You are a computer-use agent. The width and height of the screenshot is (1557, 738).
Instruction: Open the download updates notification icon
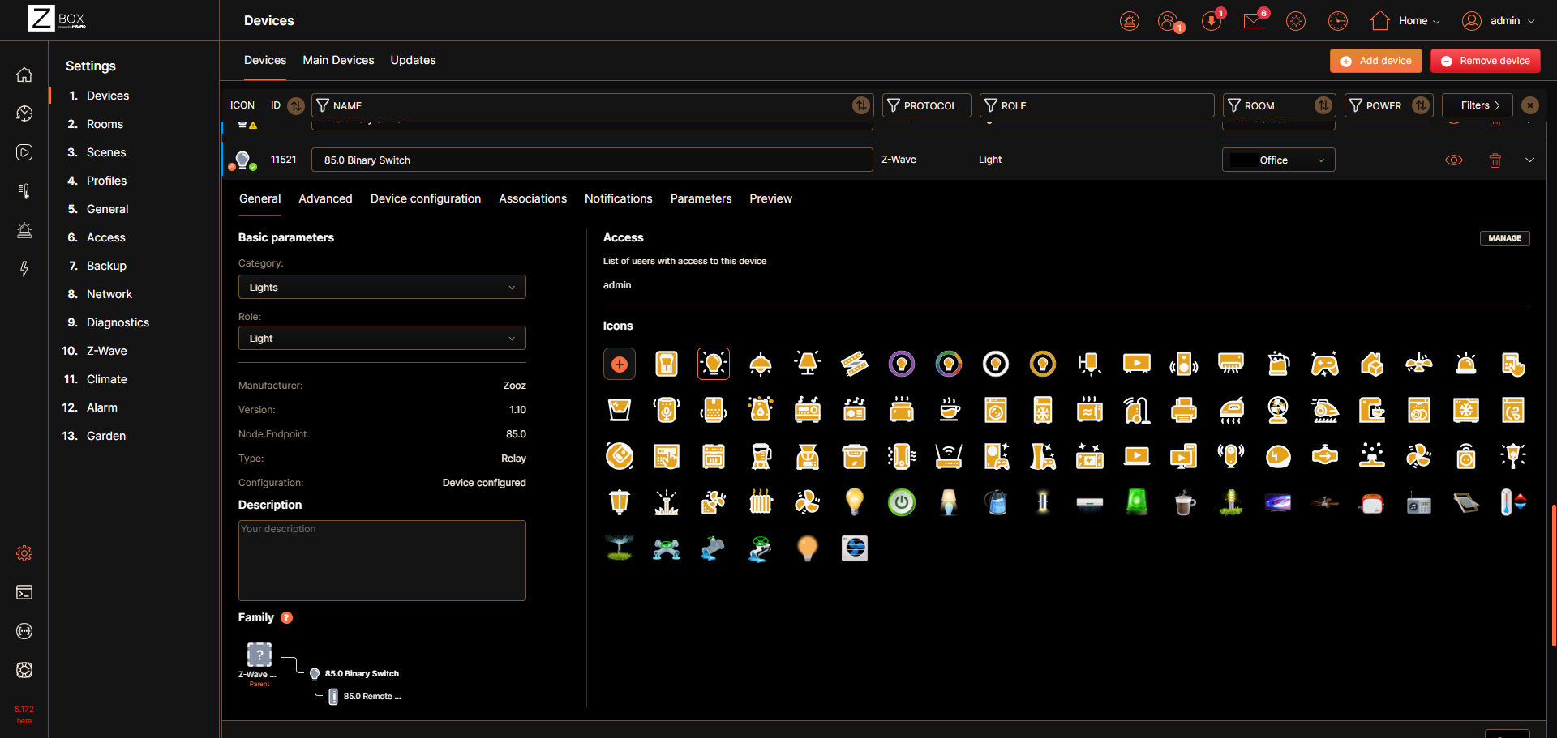click(x=1212, y=20)
